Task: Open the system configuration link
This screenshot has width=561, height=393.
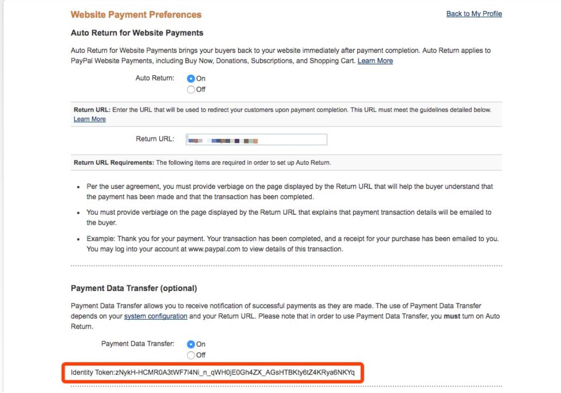Action: [x=155, y=316]
